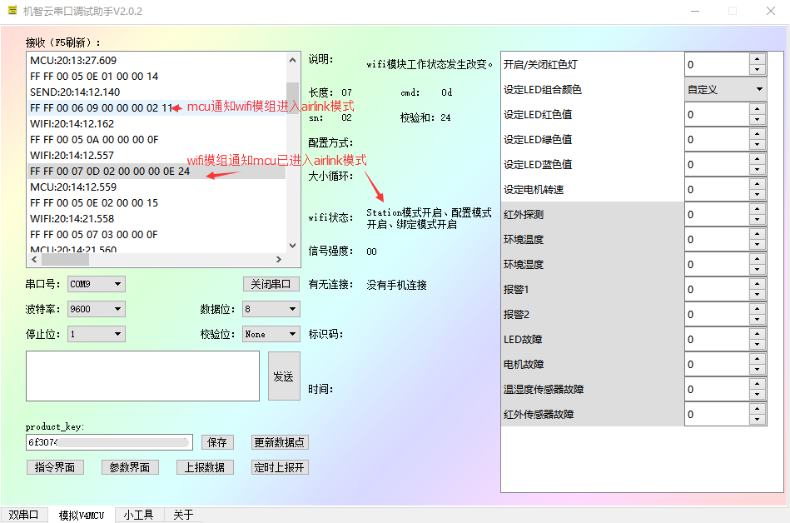Switch to the 小工具 tab
Viewport: 790px width, 523px height.
[138, 515]
